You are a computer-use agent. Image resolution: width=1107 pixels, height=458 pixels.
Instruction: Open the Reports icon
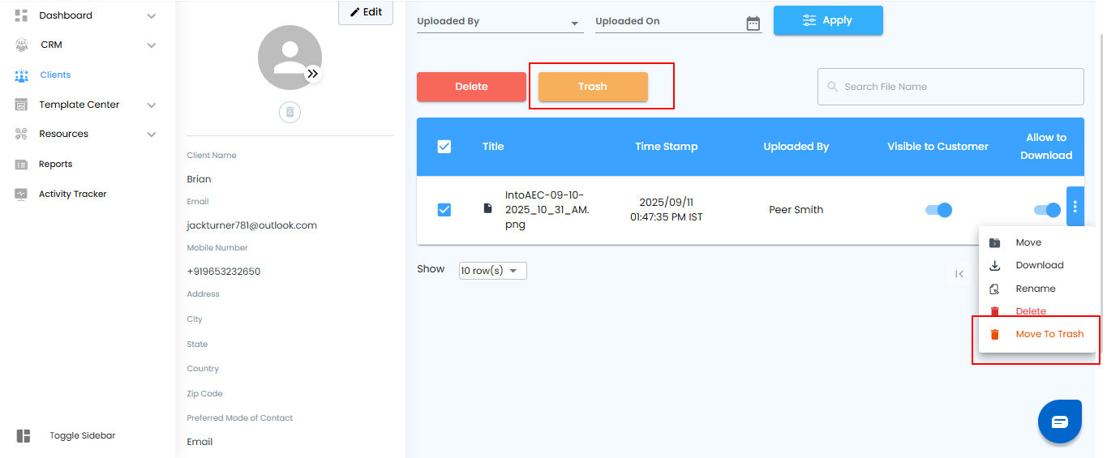click(22, 165)
